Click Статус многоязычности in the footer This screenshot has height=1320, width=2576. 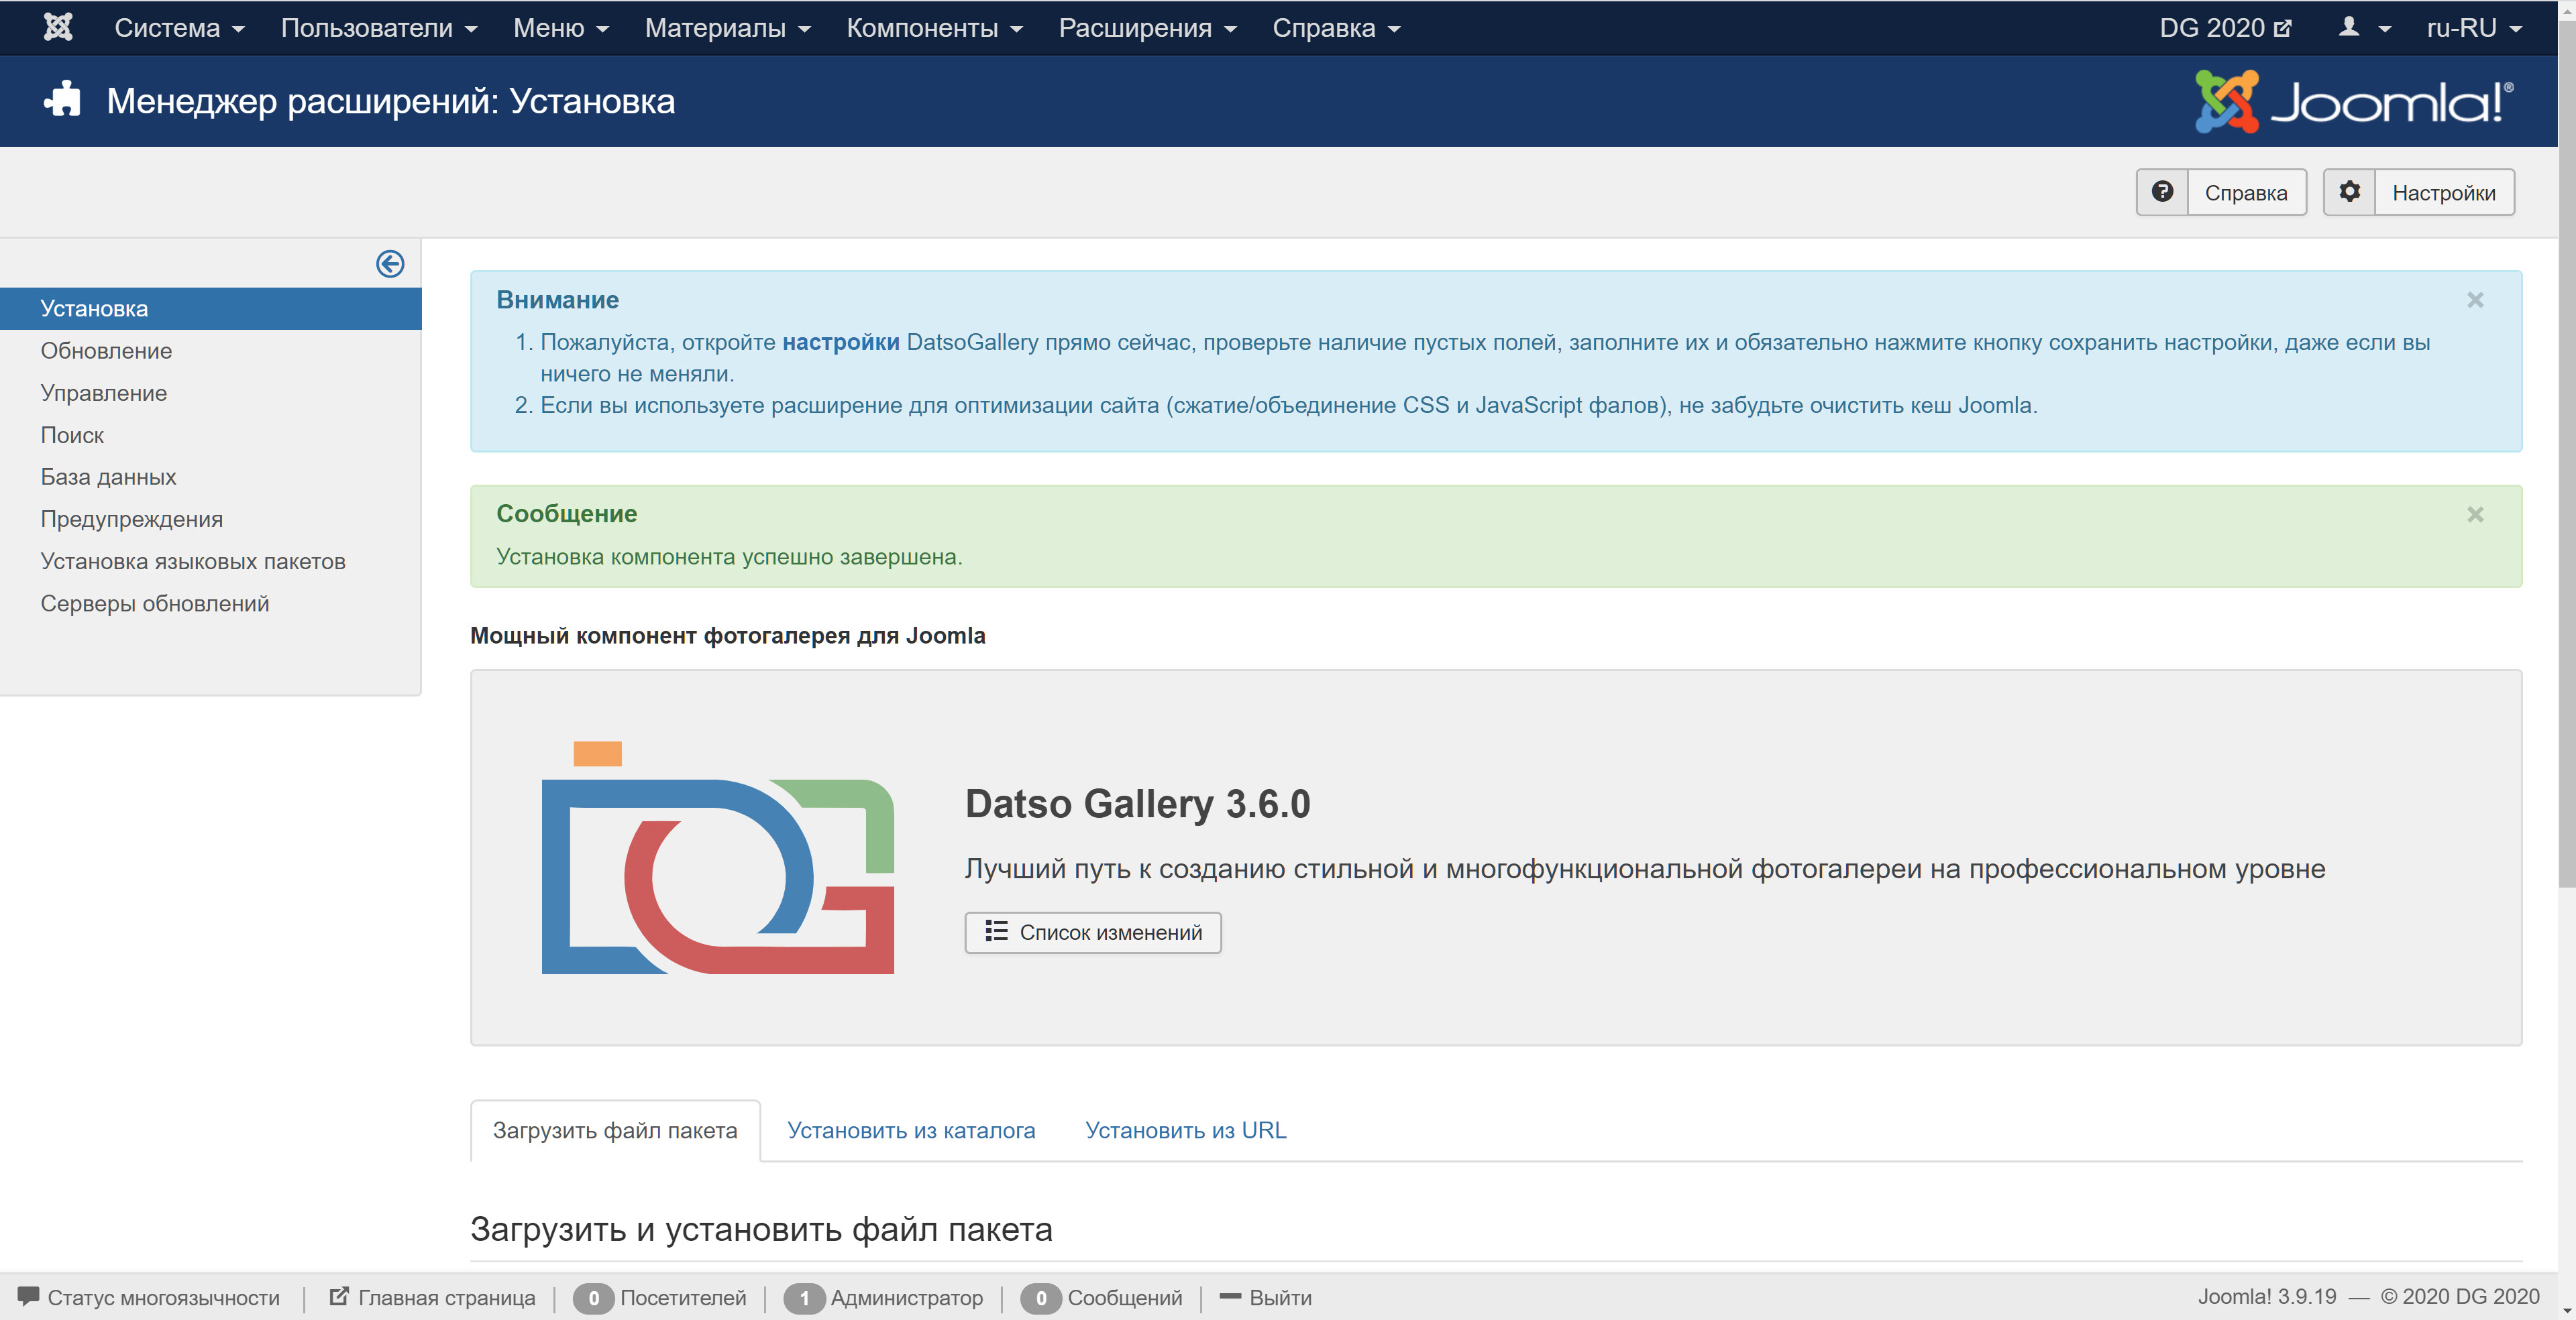149,1297
